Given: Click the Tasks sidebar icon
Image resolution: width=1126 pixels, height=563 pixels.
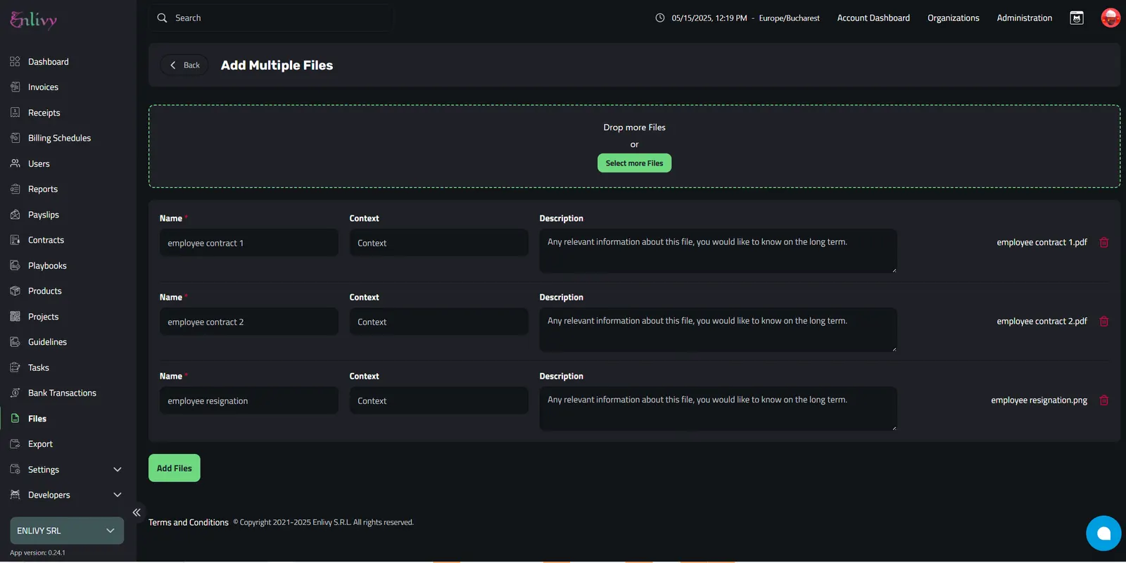Looking at the screenshot, I should click(15, 367).
